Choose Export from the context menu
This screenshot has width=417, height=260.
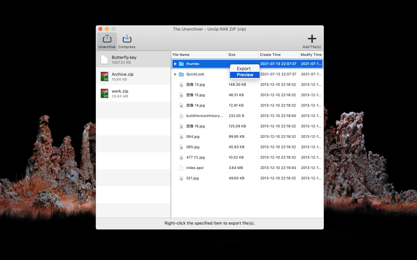point(244,69)
